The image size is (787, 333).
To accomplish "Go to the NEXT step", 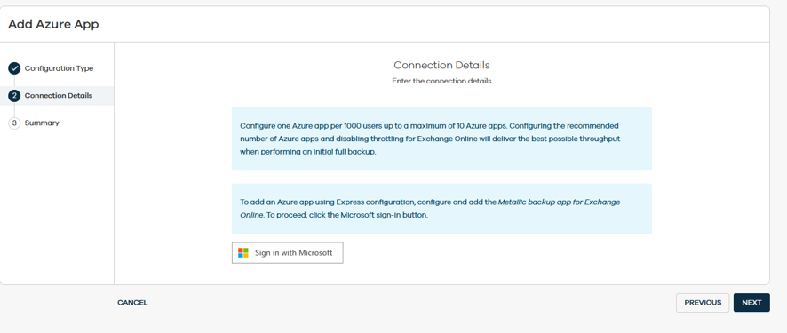I will coord(751,303).
